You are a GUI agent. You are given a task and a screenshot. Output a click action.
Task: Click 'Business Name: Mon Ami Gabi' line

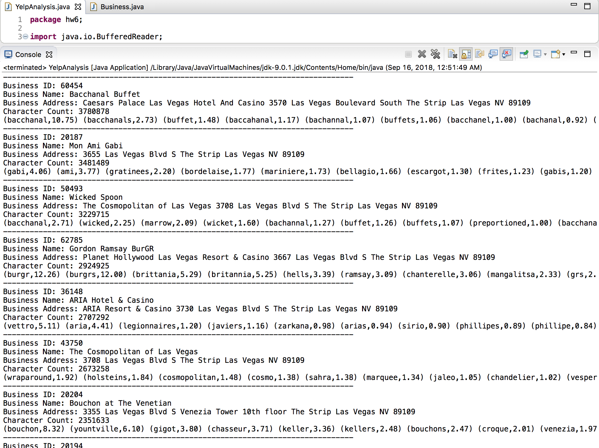[x=63, y=146]
